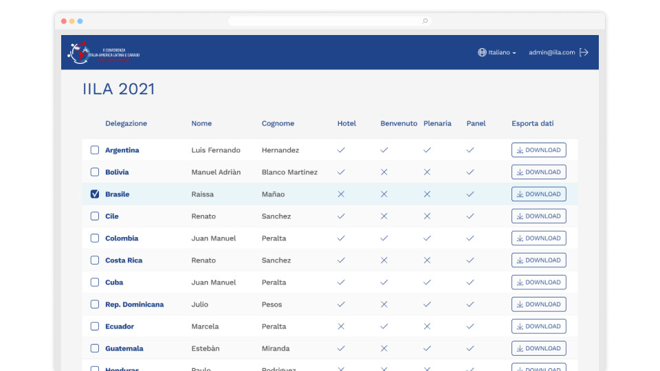Click the Benvenuto cross for Costa Rica

384,260
